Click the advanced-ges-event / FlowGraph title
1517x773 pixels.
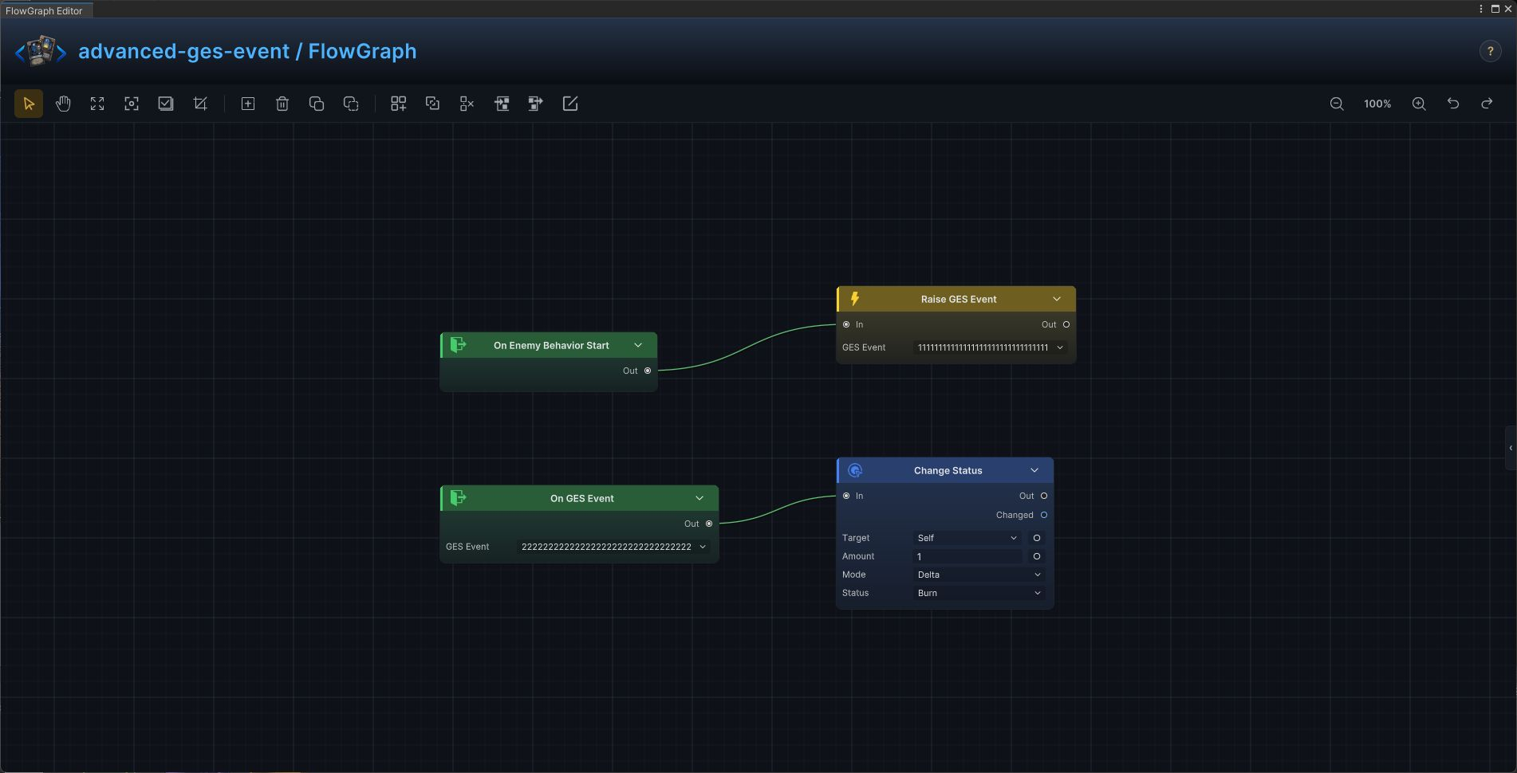click(247, 51)
